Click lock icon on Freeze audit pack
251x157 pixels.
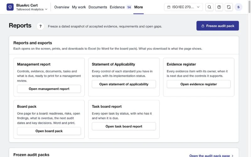[203, 26]
